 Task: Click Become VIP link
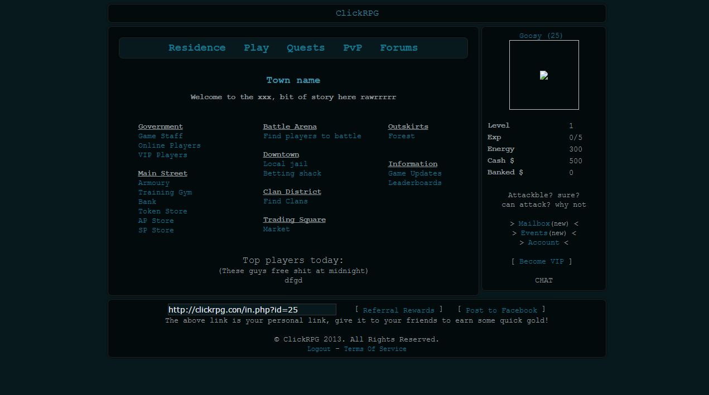tap(541, 261)
